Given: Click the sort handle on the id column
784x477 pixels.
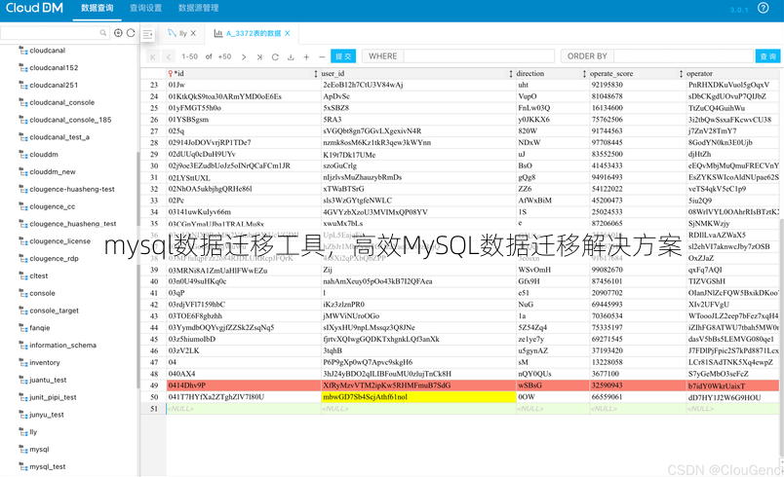Looking at the screenshot, I should pyautogui.click(x=316, y=74).
